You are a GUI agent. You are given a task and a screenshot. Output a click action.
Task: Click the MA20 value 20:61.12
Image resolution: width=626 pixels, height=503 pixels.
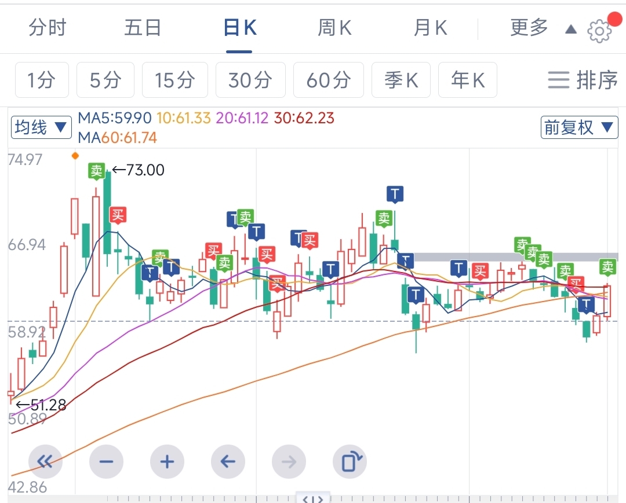pyautogui.click(x=242, y=118)
